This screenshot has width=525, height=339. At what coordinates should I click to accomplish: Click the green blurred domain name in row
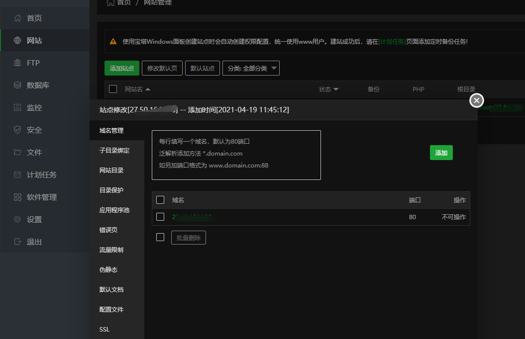pos(194,217)
